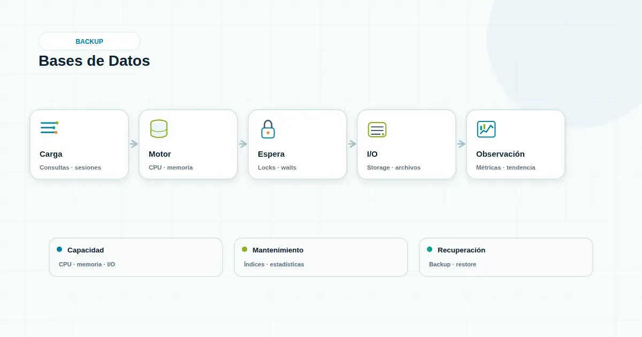The height and width of the screenshot is (337, 642).
Task: Click the Motor card title
Action: coord(160,154)
